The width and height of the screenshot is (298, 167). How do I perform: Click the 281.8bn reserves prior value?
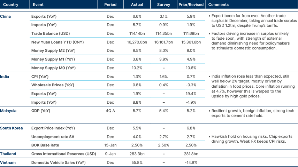(x=191, y=154)
